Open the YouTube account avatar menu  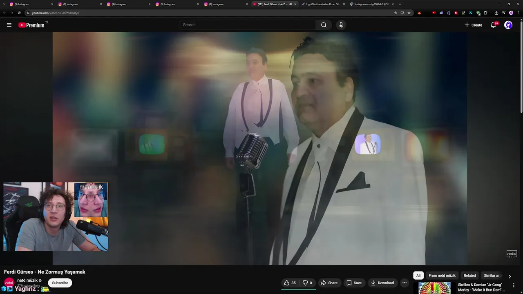(x=508, y=25)
